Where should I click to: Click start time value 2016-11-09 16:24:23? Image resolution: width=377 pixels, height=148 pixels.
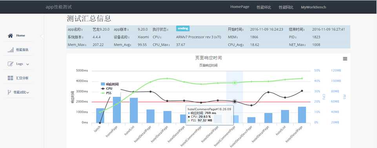266,29
